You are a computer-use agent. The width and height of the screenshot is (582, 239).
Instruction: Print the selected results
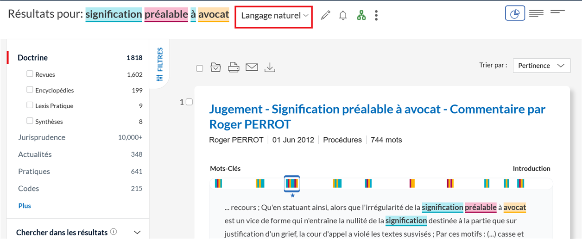(x=234, y=67)
